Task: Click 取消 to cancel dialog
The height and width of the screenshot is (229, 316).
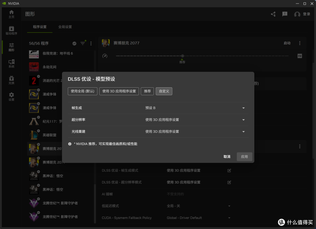Action: coord(227,157)
